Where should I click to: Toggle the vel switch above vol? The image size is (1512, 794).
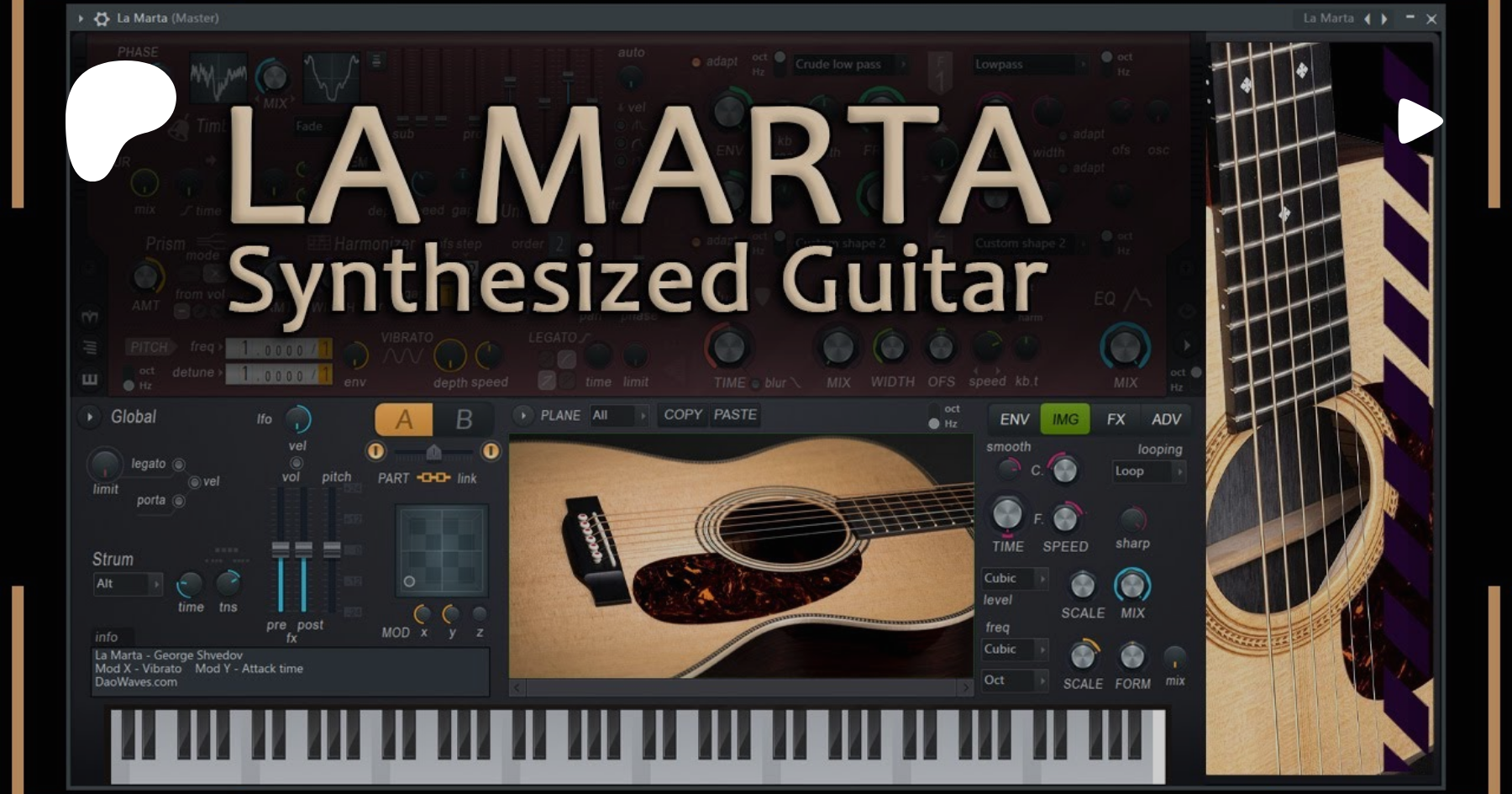[297, 462]
